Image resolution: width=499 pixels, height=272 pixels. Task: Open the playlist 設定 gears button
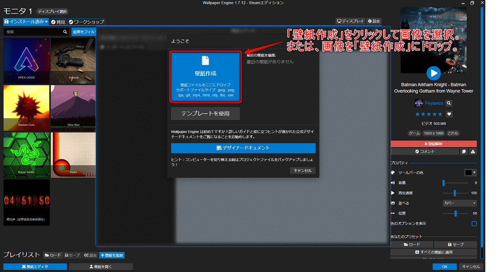tap(90, 255)
